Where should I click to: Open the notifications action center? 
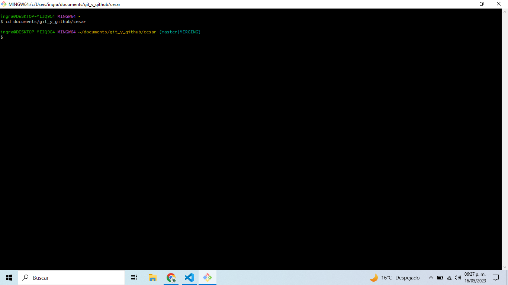tap(496, 278)
